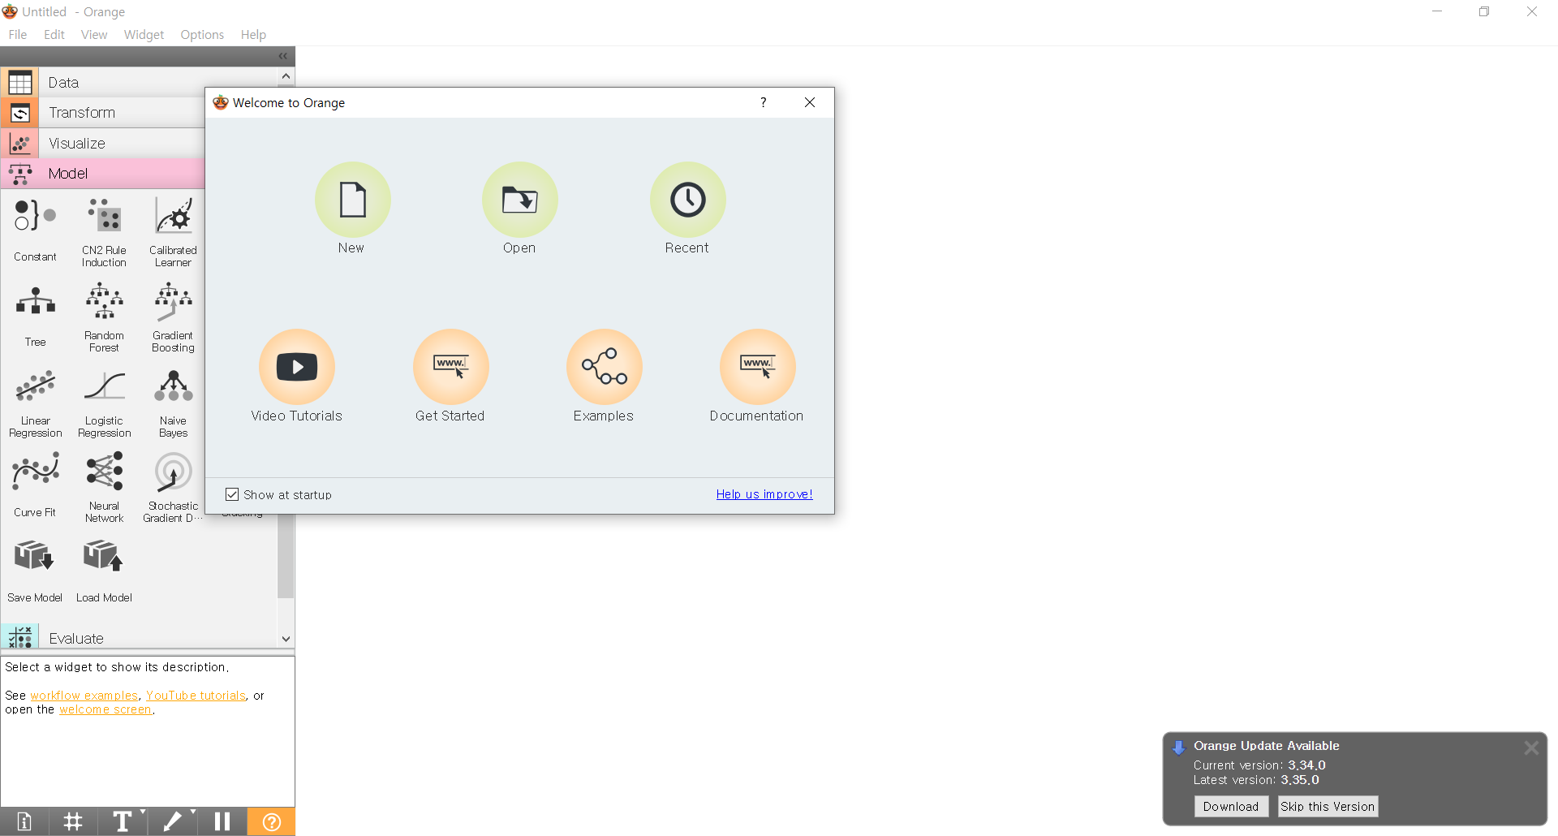Choose the Neural Network widget
Viewport: 1558px width, 836px height.
click(x=104, y=486)
